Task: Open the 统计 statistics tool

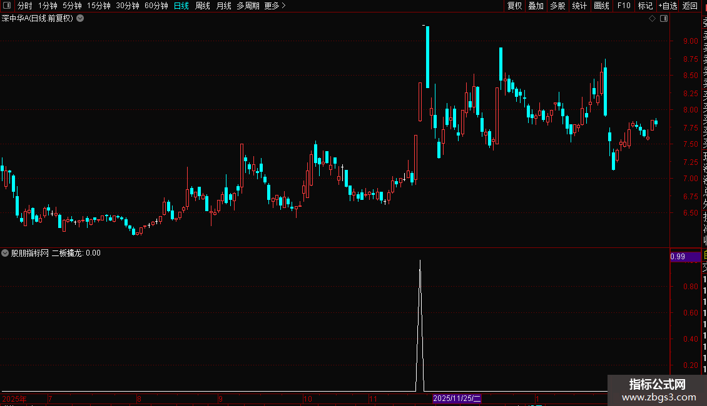Action: pyautogui.click(x=579, y=6)
